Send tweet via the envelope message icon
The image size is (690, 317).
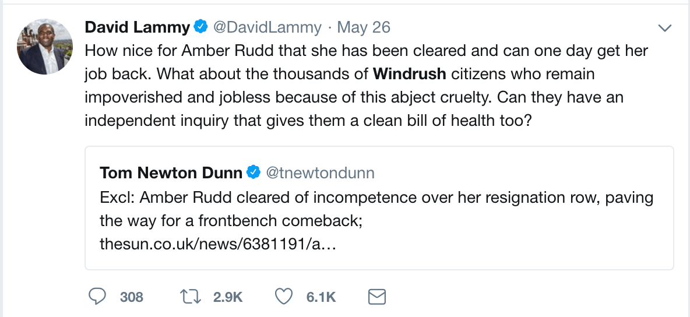coord(378,297)
